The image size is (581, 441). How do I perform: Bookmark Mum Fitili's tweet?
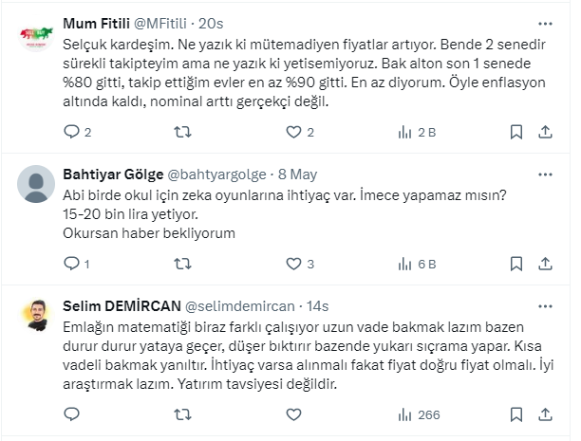517,132
